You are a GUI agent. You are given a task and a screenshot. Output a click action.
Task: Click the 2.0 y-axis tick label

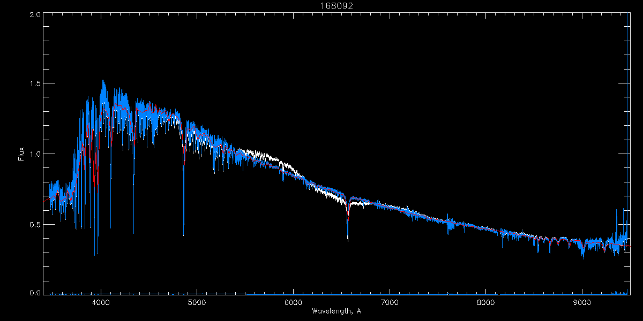click(x=34, y=15)
